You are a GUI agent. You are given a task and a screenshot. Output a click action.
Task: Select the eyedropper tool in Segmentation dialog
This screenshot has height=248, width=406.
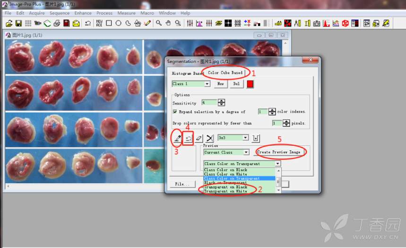(178, 138)
